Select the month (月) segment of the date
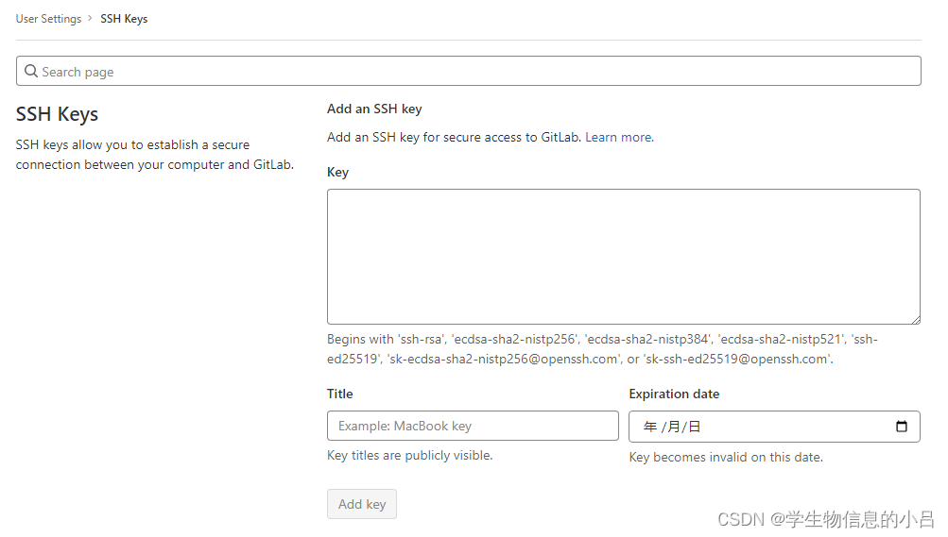Image resolution: width=948 pixels, height=537 pixels. click(674, 427)
